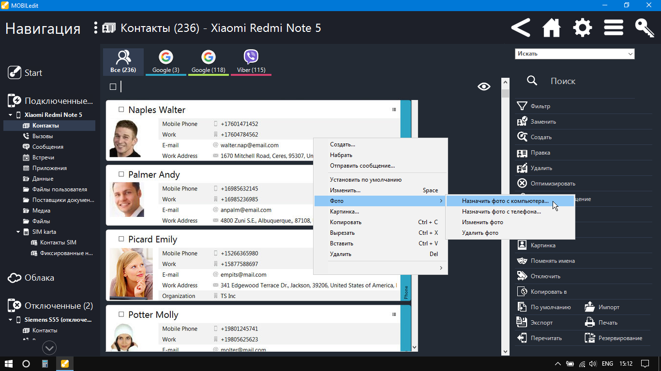Check the Naples Walter checkbox
Screen dimensions: 661x371
(121, 110)
